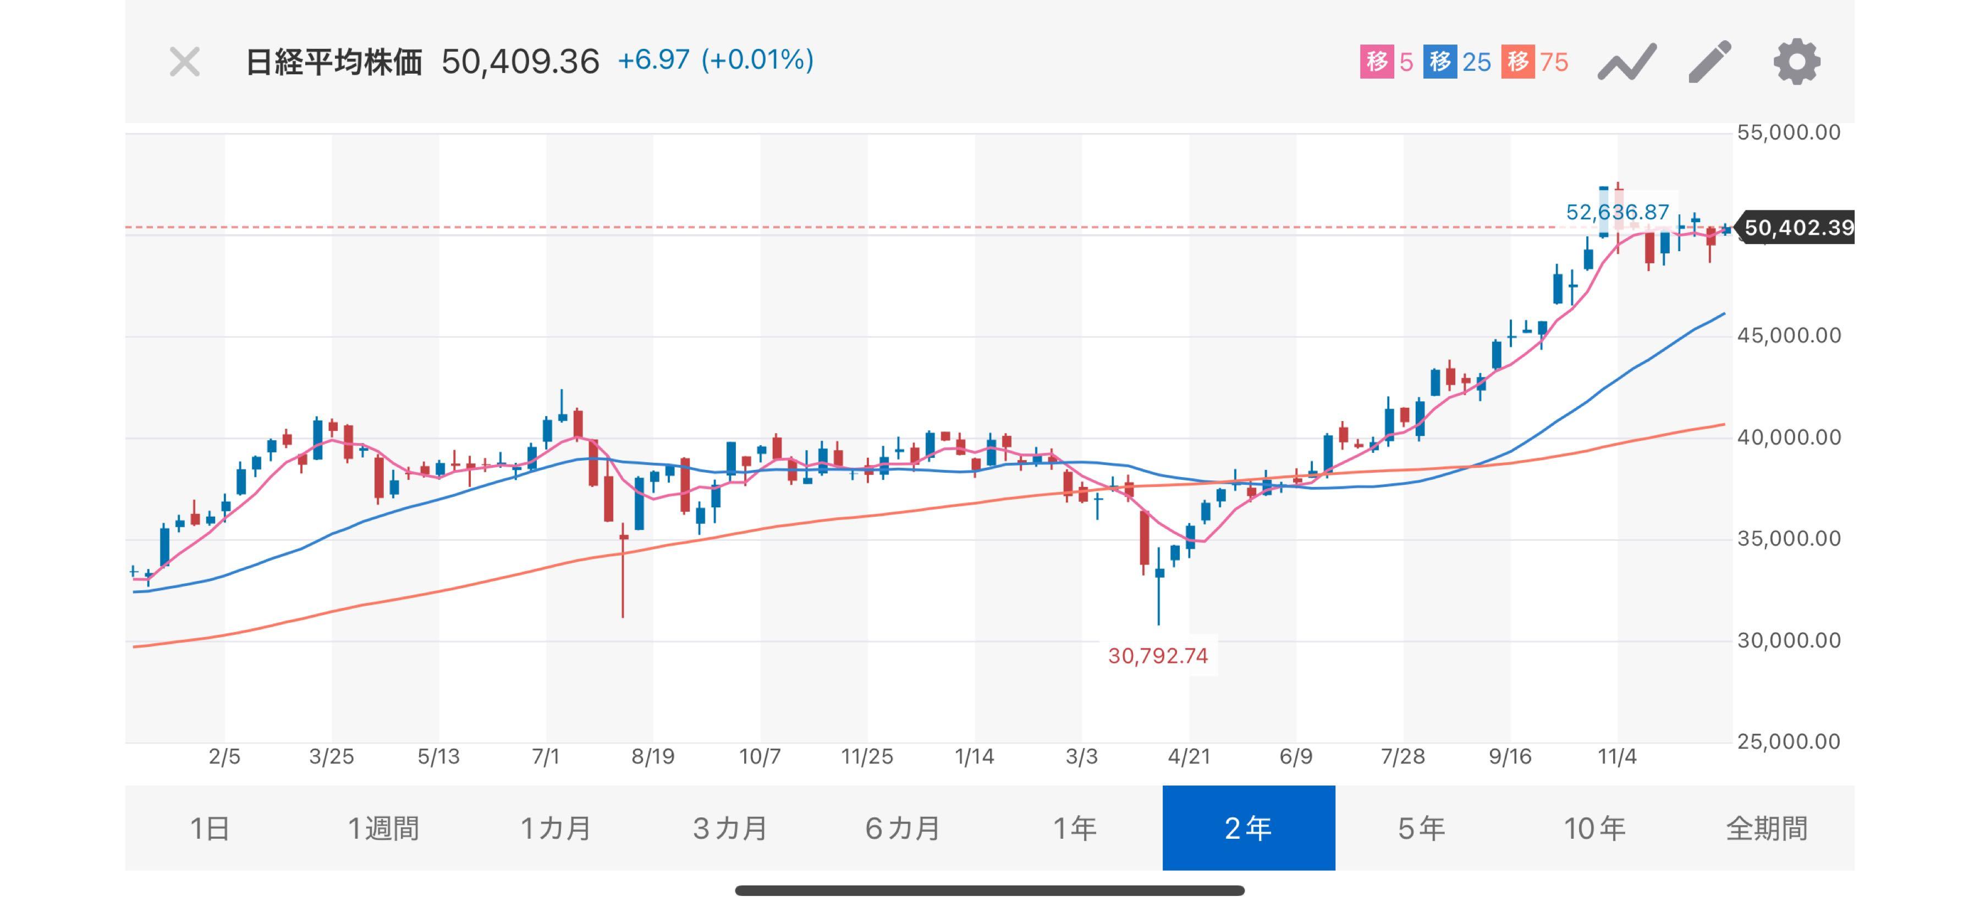Switch chart to 10年 range
Image resolution: width=1980 pixels, height=913 pixels.
pos(1594,828)
